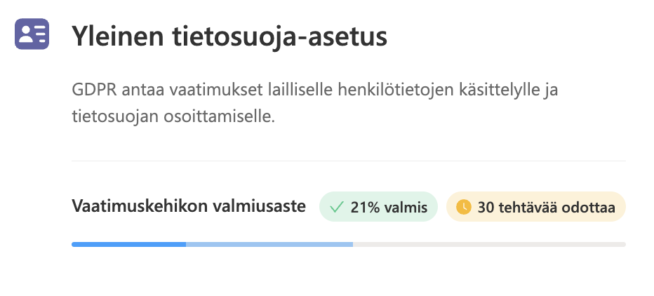Click the "21% valmis" badge
Viewport: 654px width, 296px height.
pos(378,207)
